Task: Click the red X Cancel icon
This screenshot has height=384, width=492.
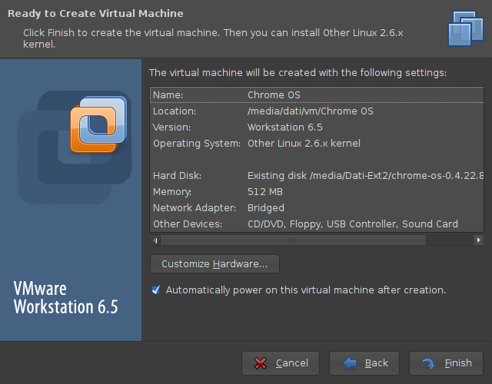Action: [261, 363]
